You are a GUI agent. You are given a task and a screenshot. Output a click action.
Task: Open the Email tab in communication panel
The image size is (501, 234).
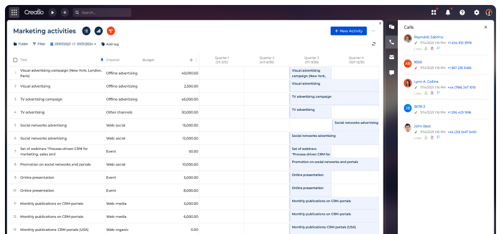tap(392, 57)
